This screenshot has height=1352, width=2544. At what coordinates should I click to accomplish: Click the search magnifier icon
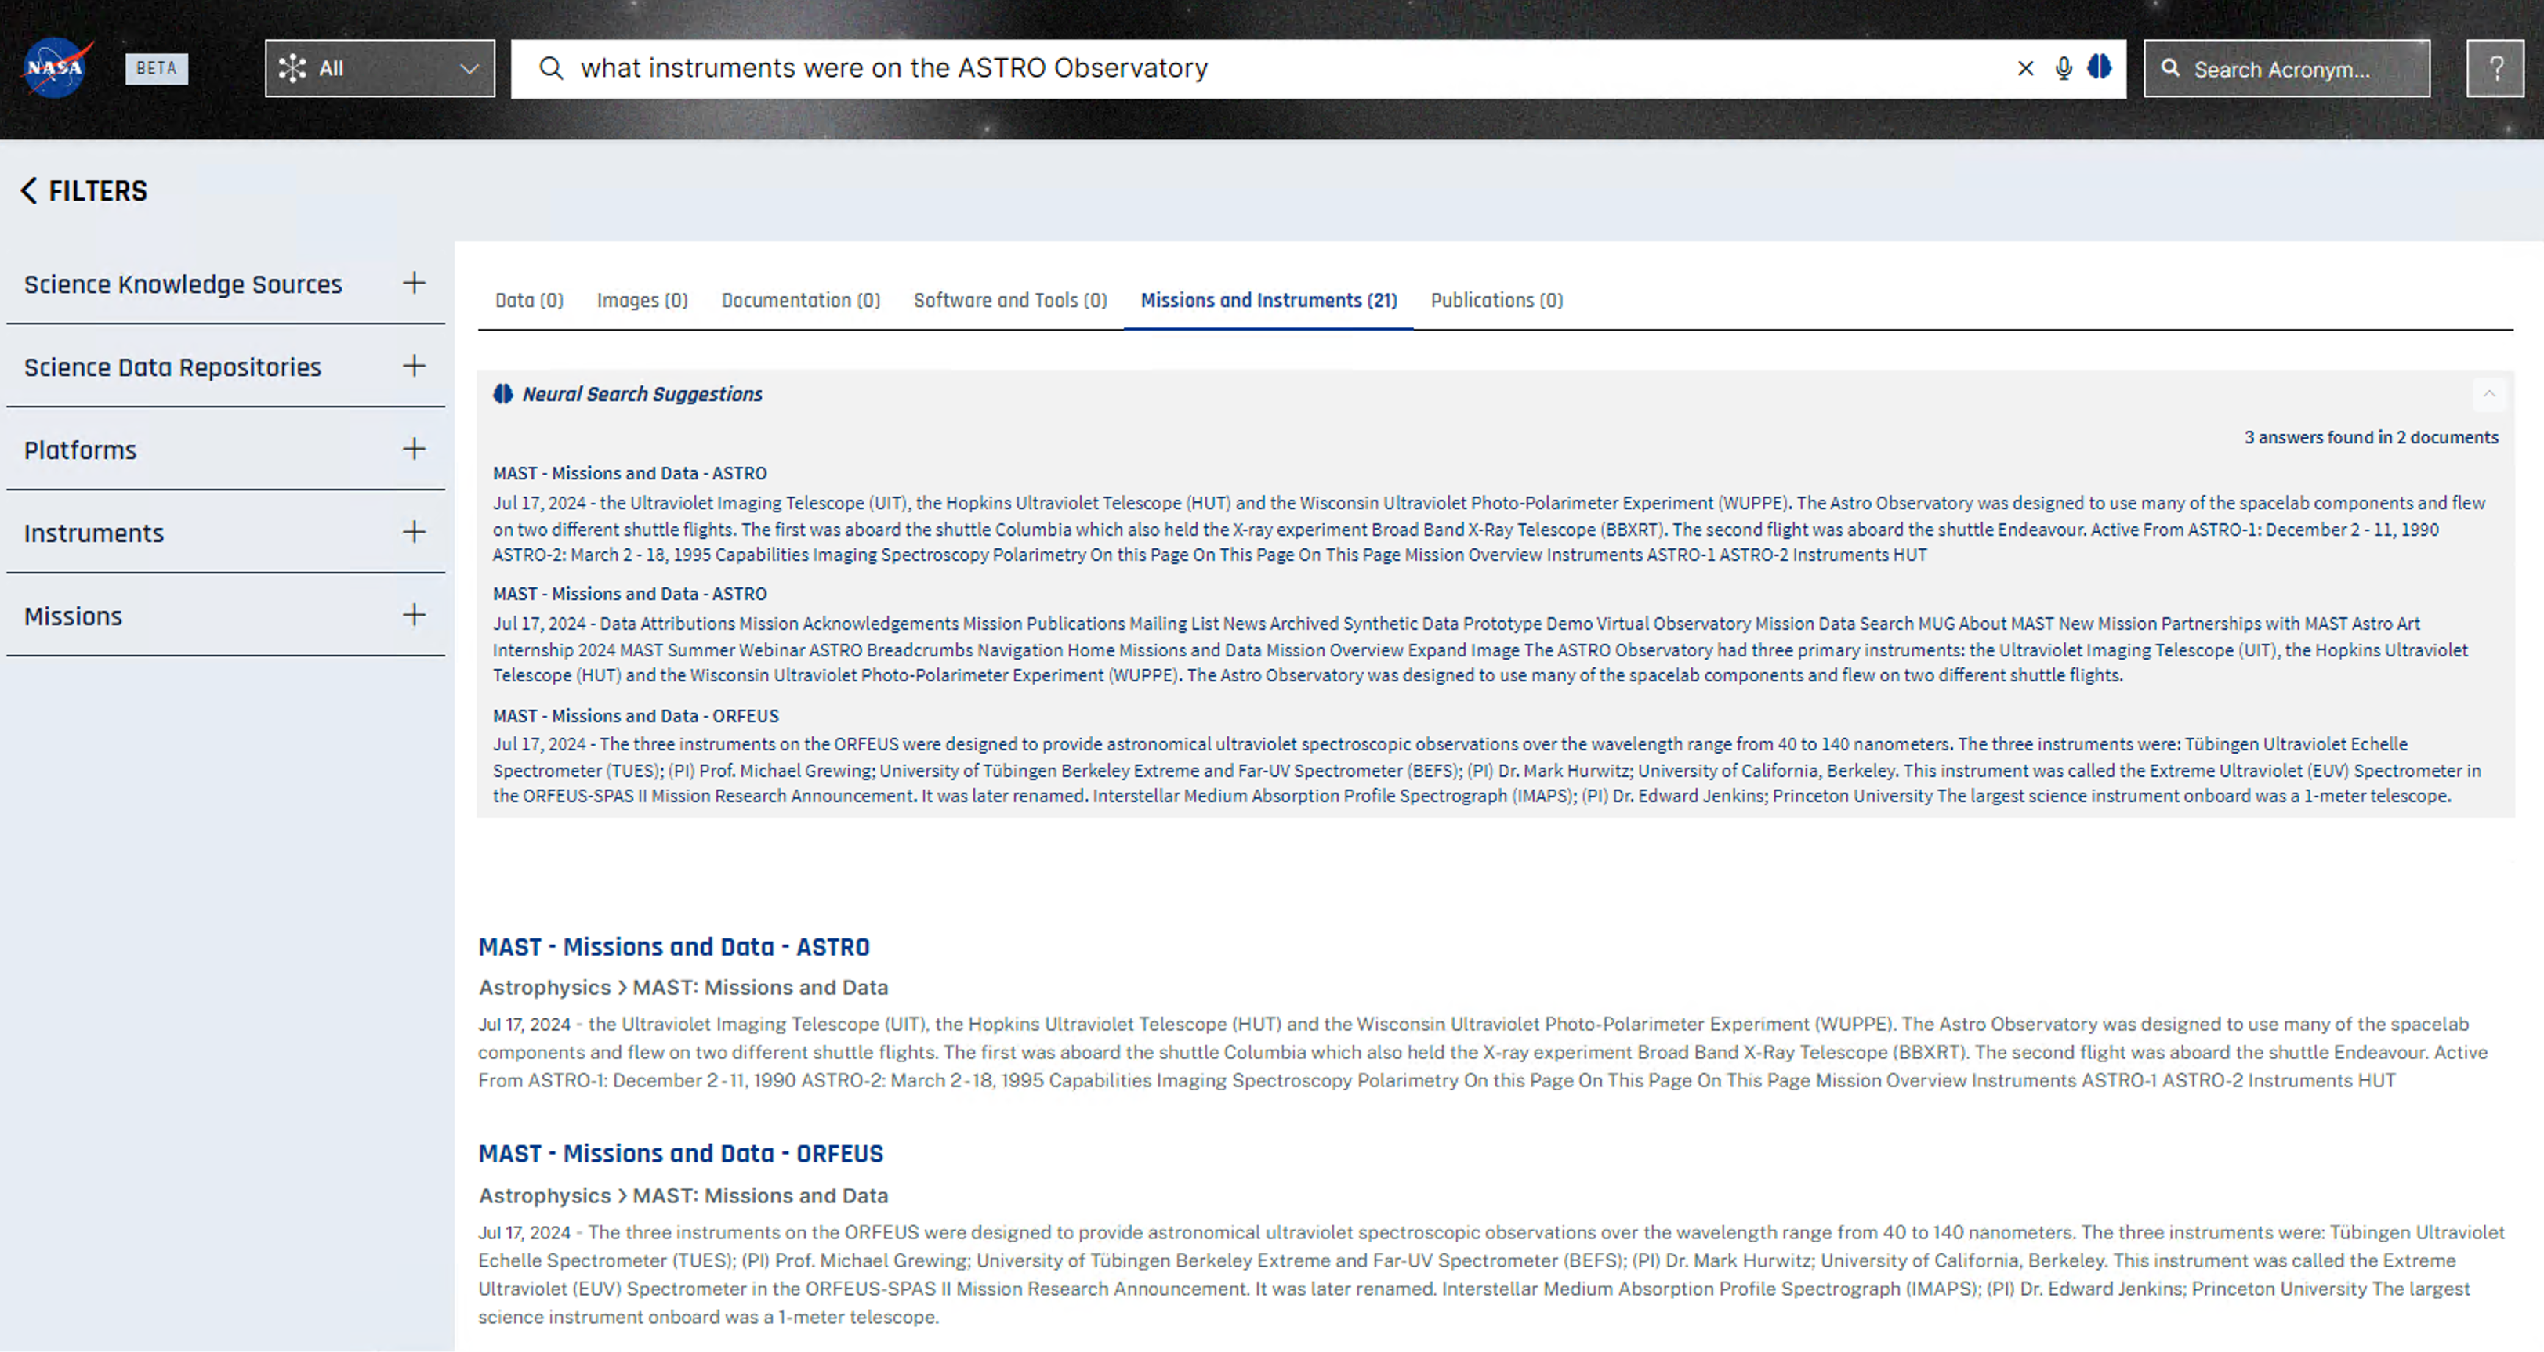pyautogui.click(x=551, y=68)
